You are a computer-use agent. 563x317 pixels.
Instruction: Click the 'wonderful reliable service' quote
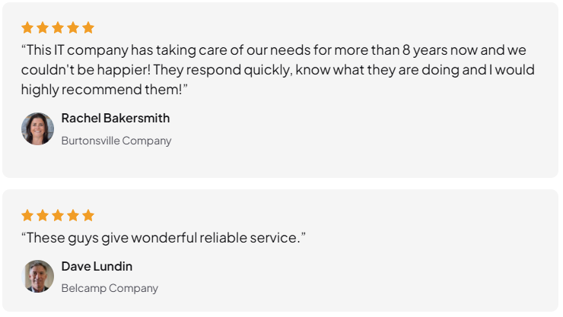[x=164, y=238]
